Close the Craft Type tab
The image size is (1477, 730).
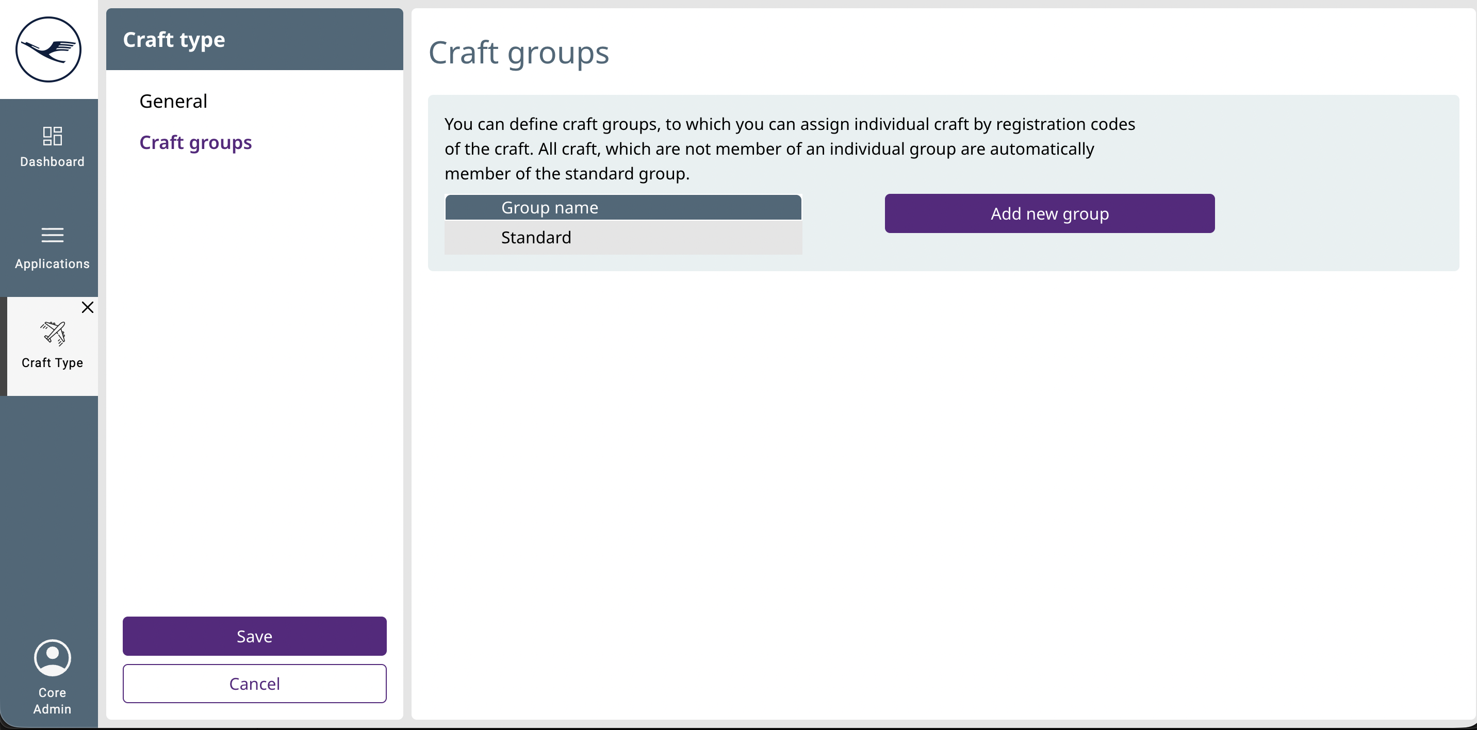87,308
